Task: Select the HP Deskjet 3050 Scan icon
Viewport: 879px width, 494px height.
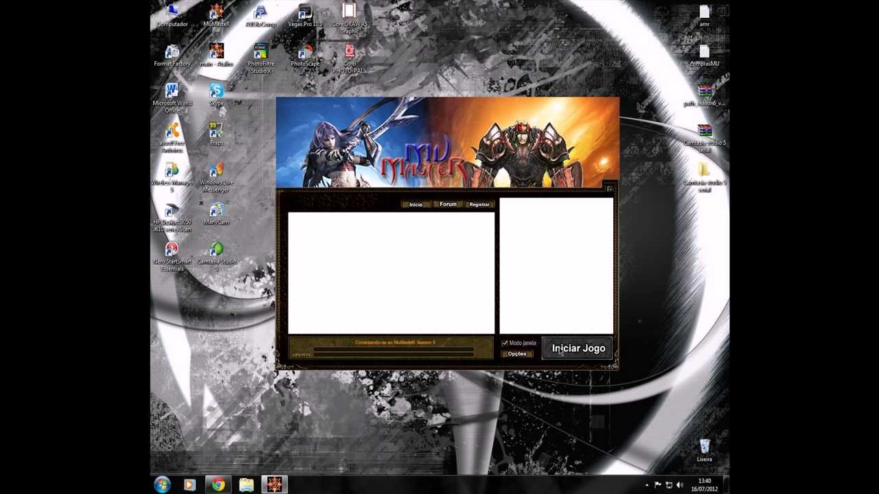Action: [172, 218]
